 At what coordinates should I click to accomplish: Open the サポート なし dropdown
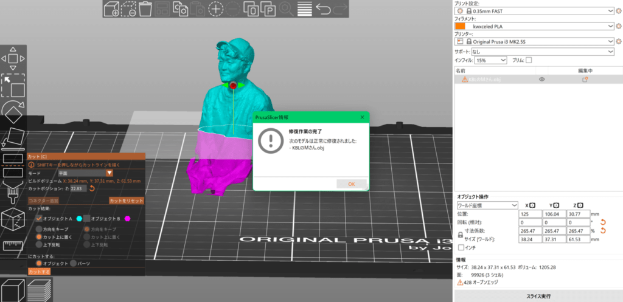[543, 52]
